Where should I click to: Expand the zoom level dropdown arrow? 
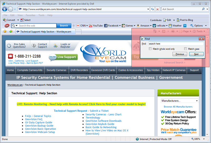[204, 139]
